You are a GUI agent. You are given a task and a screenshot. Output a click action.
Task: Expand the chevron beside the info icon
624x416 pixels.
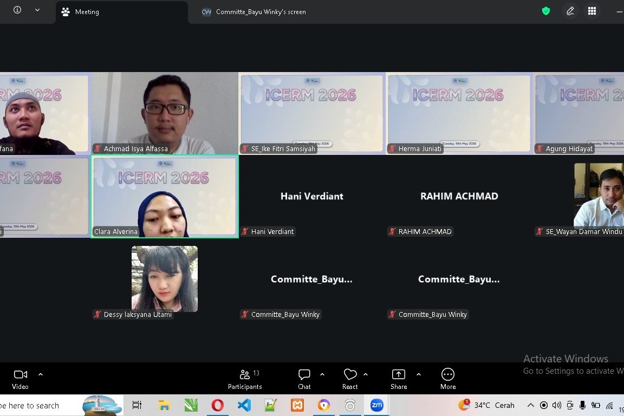pos(37,10)
